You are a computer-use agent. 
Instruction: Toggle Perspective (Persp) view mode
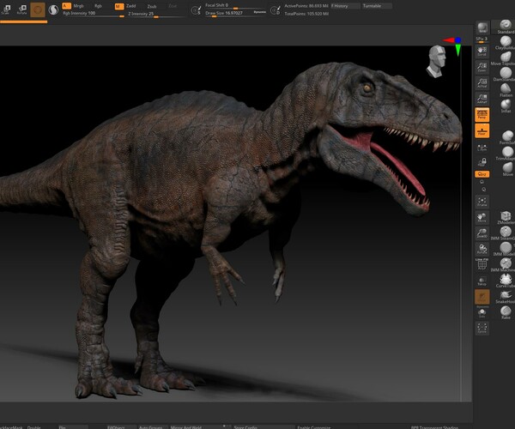point(482,115)
